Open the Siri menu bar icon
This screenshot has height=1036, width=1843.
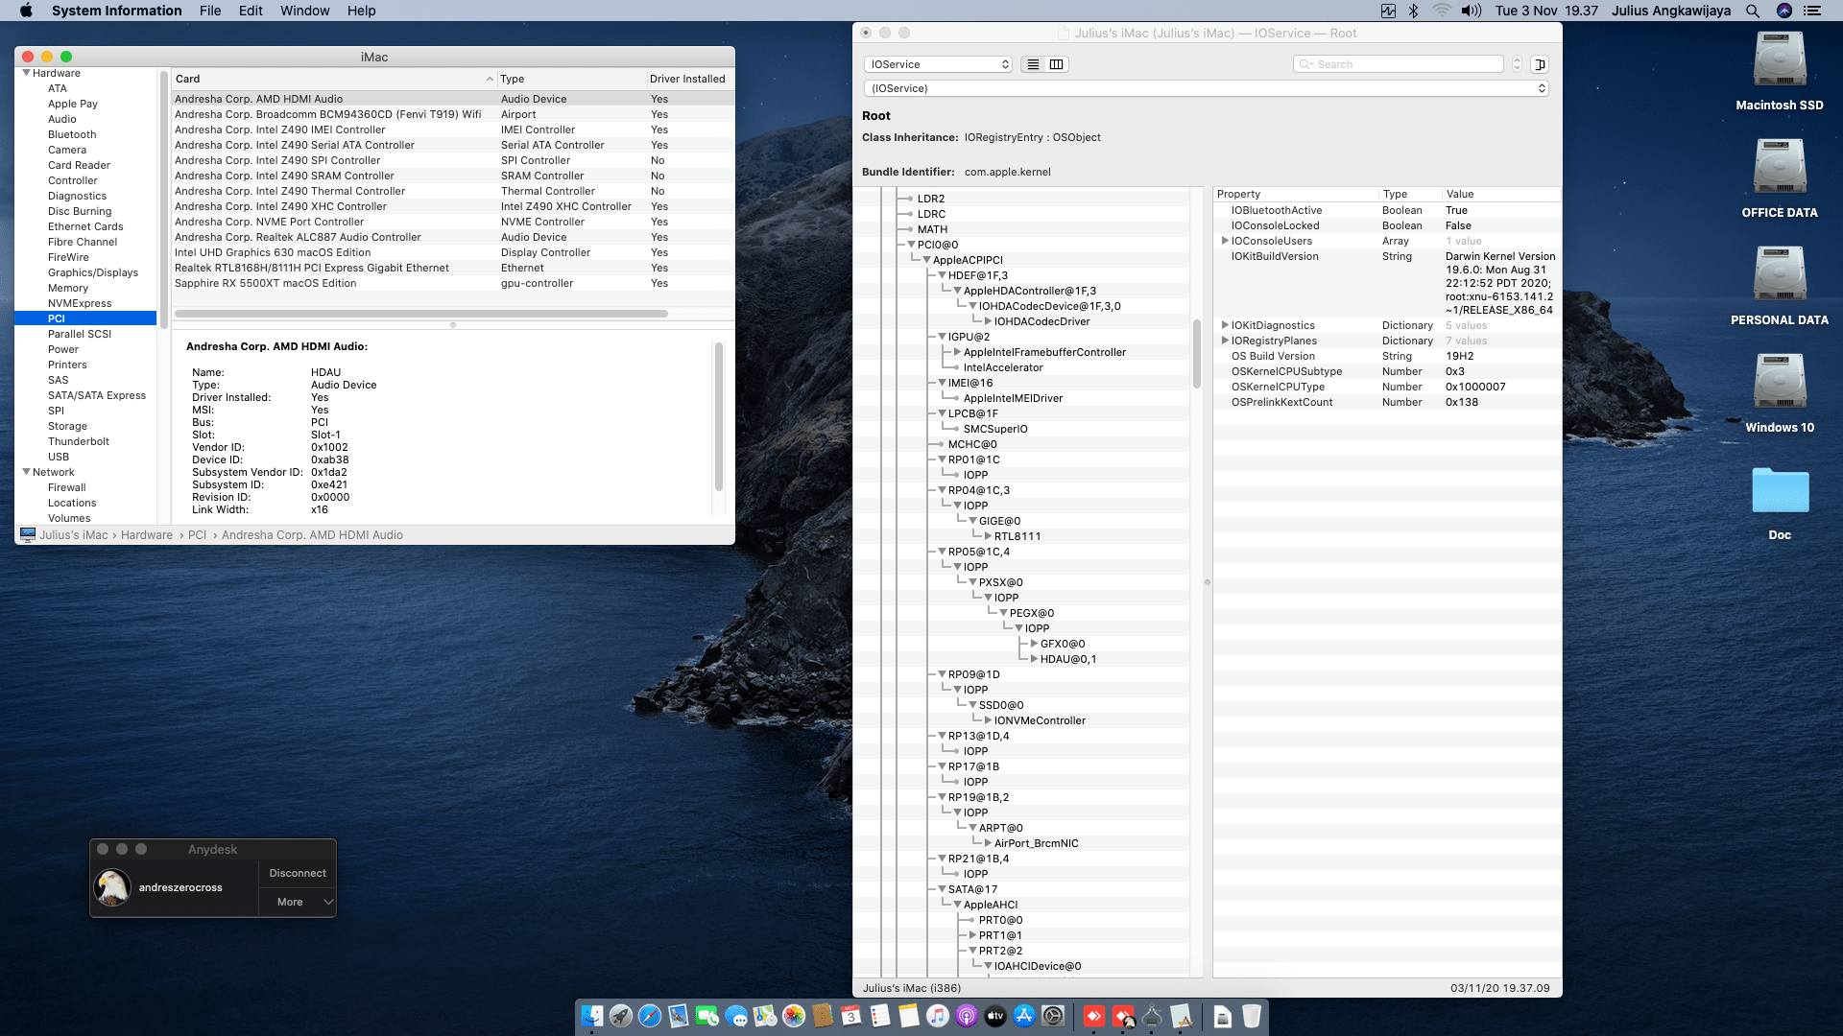point(1784,11)
